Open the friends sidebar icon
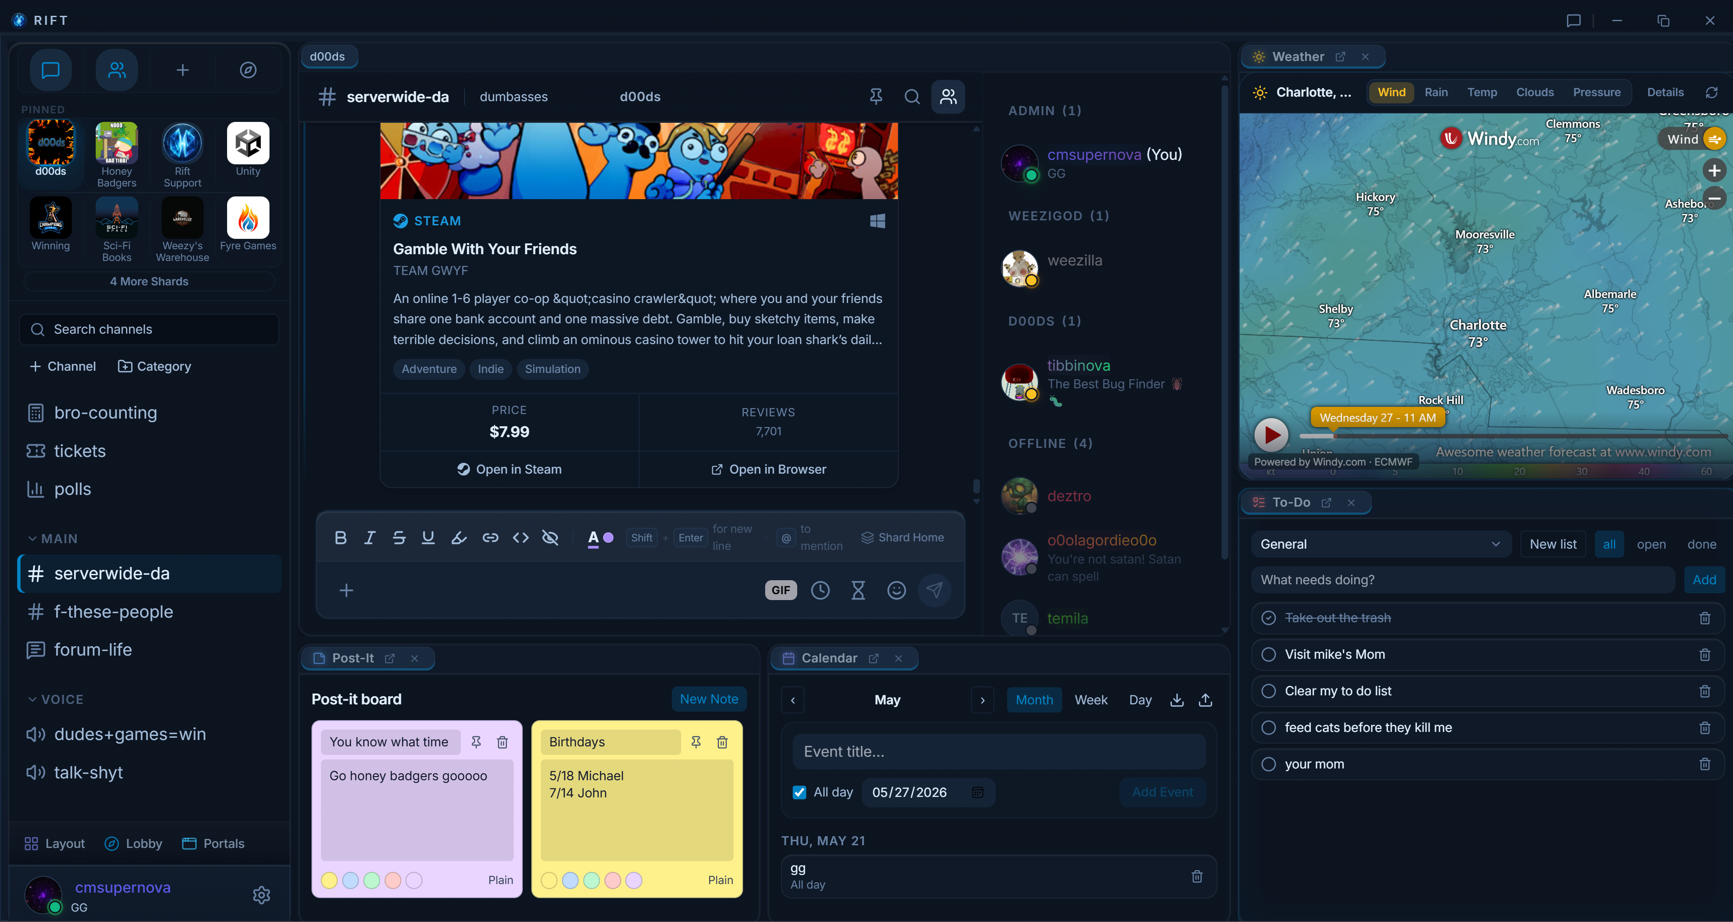1733x922 pixels. [117, 70]
